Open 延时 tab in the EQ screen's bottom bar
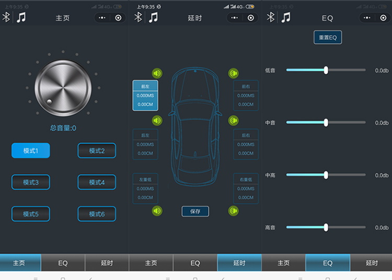 (371, 263)
